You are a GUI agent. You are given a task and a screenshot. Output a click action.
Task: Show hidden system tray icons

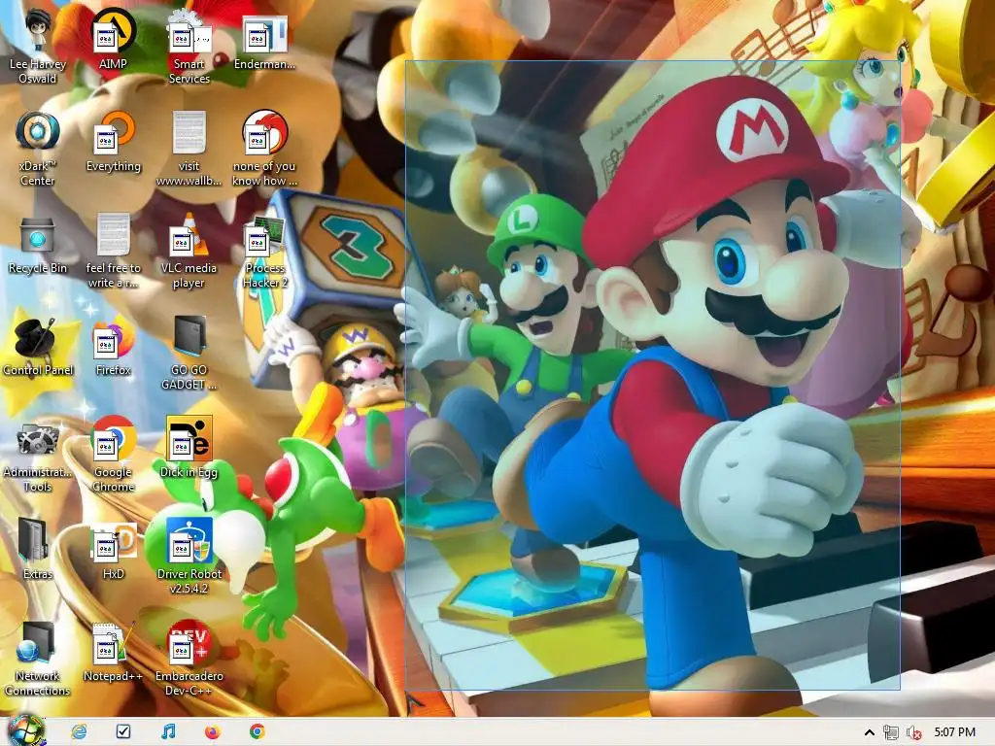(870, 732)
